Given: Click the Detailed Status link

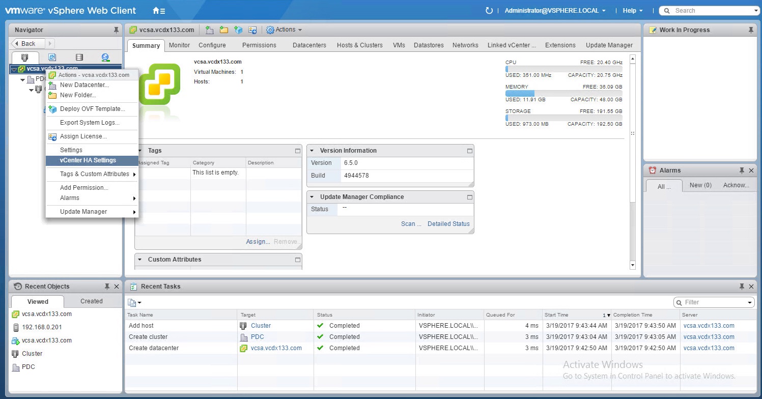Looking at the screenshot, I should (448, 224).
